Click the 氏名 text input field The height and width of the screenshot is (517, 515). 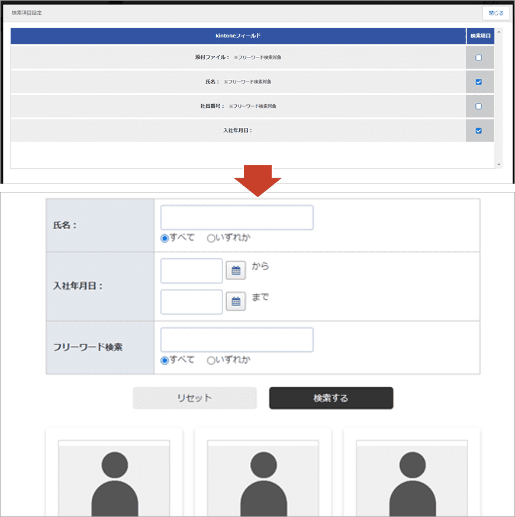[x=237, y=218]
